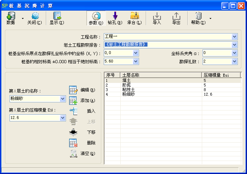The image size is (247, 174).
Task: Expand the 坐标系夹角 α dropdown
Action: tap(234, 53)
